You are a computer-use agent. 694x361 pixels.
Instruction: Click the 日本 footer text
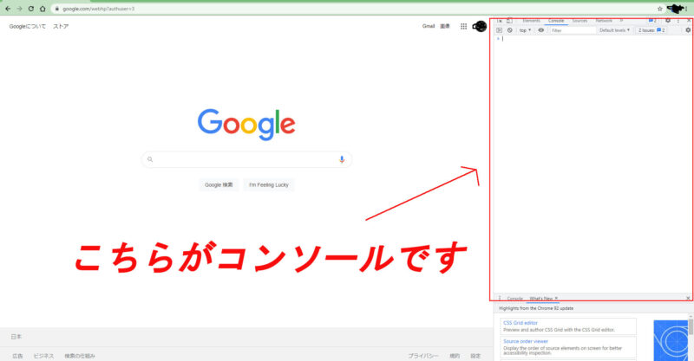(x=16, y=337)
